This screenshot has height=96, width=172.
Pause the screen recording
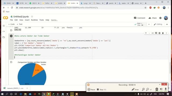coord(91,90)
